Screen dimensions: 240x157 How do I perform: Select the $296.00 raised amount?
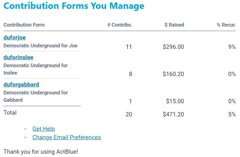click(173, 47)
